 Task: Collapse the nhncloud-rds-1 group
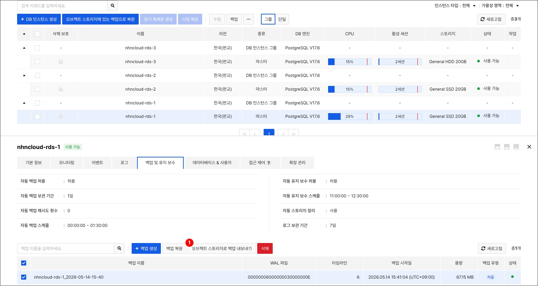(24, 103)
